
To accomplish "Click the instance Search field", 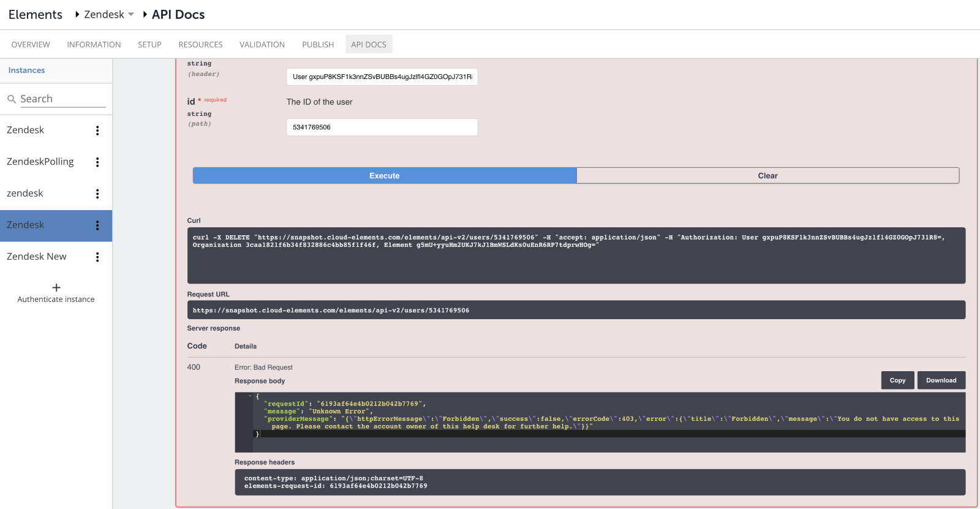I will [x=63, y=99].
